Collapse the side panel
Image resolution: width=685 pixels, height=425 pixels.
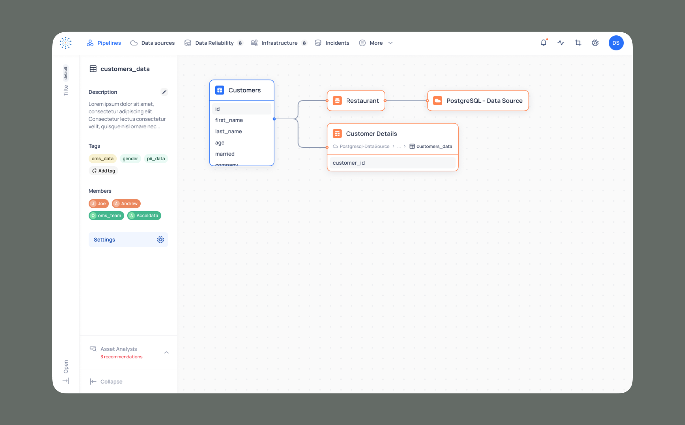point(106,381)
